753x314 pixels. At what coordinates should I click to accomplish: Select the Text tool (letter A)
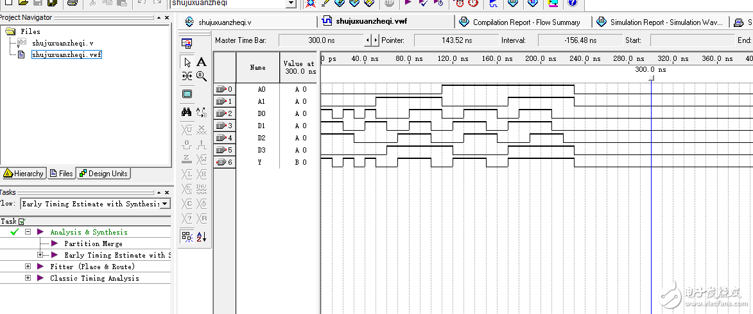pyautogui.click(x=202, y=62)
